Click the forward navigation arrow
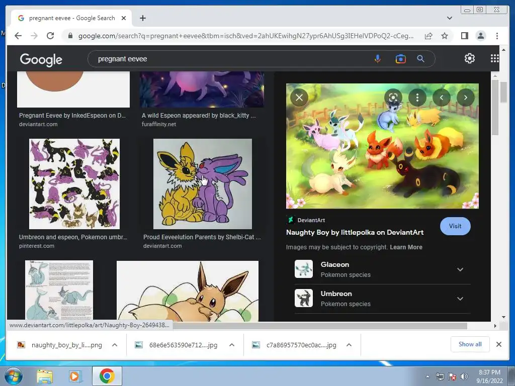This screenshot has height=386, width=515. click(x=34, y=36)
